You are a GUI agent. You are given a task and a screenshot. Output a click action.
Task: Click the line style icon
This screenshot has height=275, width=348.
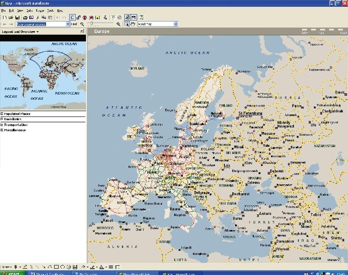point(111,267)
